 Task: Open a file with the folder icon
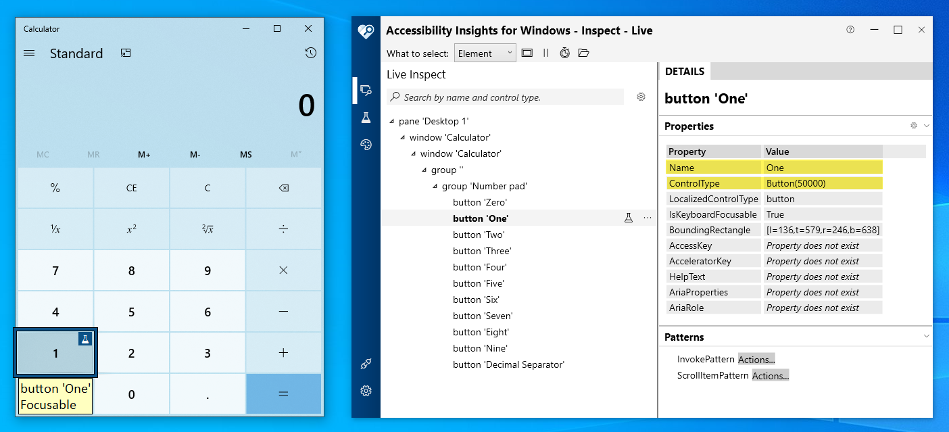click(x=584, y=53)
